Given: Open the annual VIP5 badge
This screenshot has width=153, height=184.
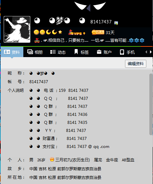Looking at the screenshot, I should [77, 32].
